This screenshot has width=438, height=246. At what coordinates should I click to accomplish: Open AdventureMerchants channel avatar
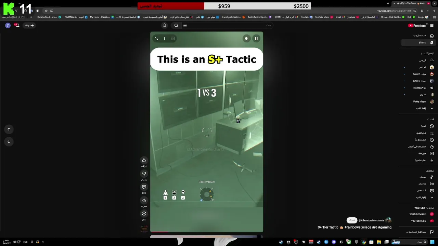388,220
